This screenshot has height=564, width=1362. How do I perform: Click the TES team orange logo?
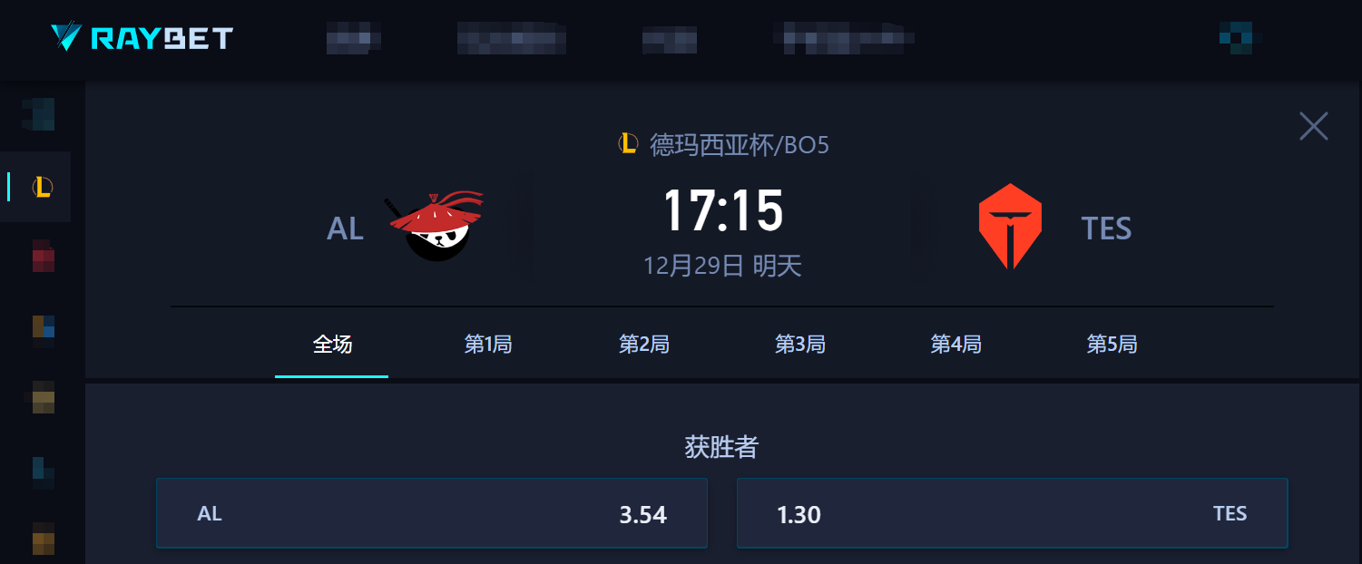[x=1010, y=227]
